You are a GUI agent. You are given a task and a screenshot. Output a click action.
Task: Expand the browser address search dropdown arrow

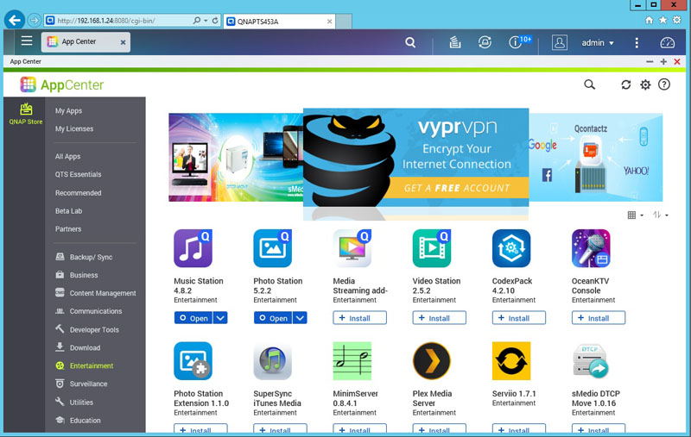coord(206,21)
